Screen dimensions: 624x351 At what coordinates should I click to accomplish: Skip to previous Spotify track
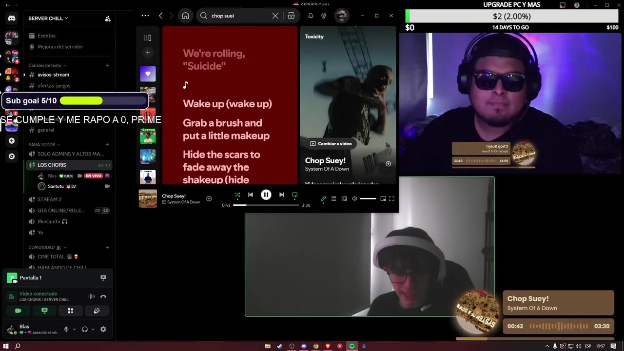[251, 195]
